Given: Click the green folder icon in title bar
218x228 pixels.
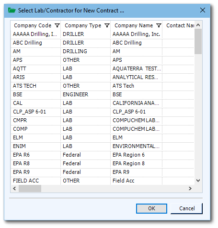Looking at the screenshot, I should [11, 11].
